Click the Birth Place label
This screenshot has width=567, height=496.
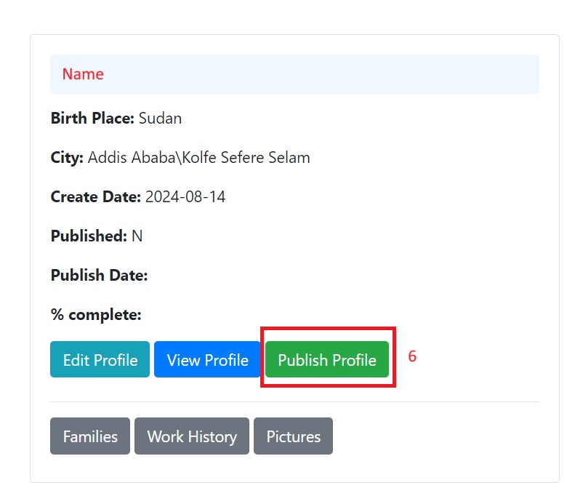[x=92, y=119]
